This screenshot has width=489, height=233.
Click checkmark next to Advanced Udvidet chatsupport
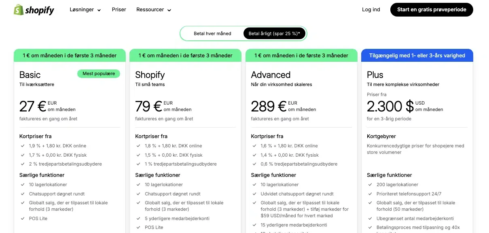(254, 194)
